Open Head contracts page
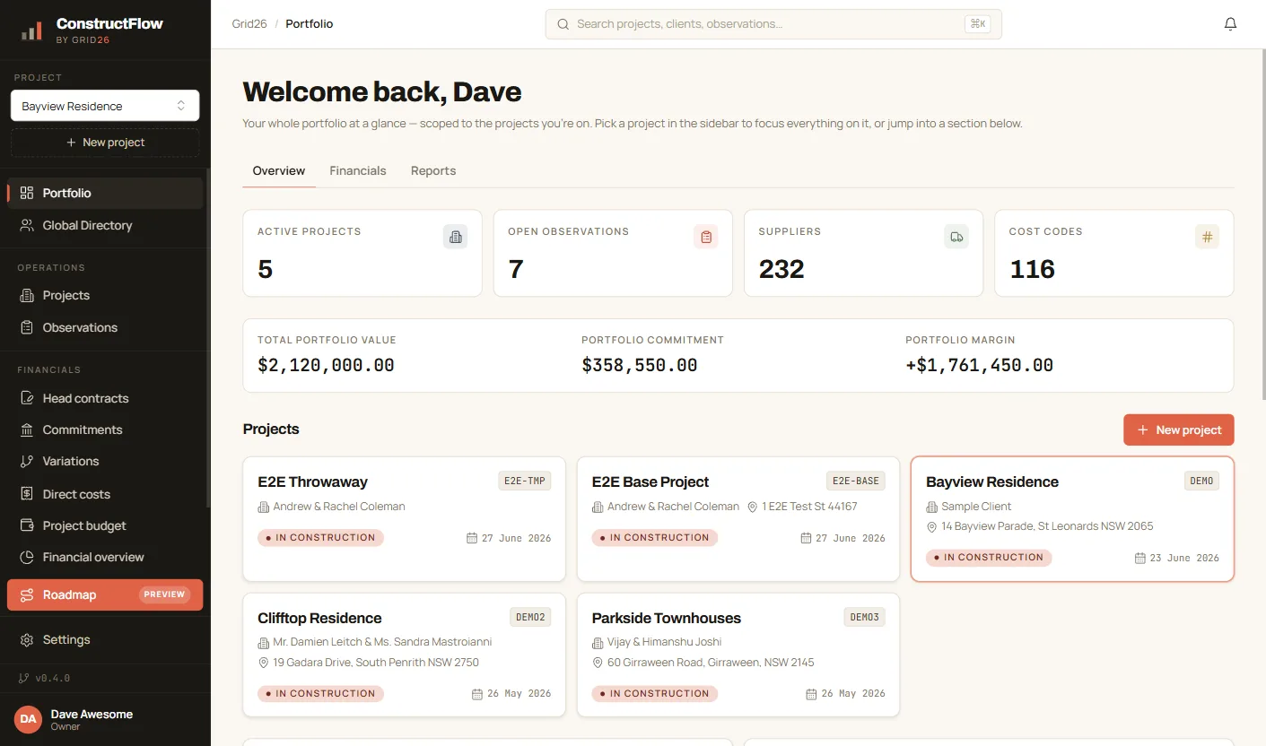The width and height of the screenshot is (1266, 746). tap(105, 398)
